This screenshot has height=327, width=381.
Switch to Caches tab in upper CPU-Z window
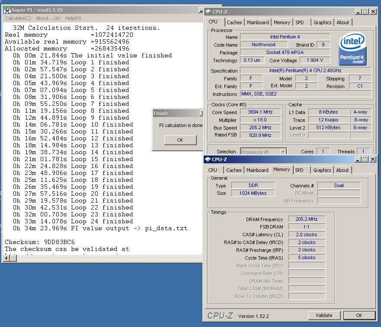click(x=234, y=22)
